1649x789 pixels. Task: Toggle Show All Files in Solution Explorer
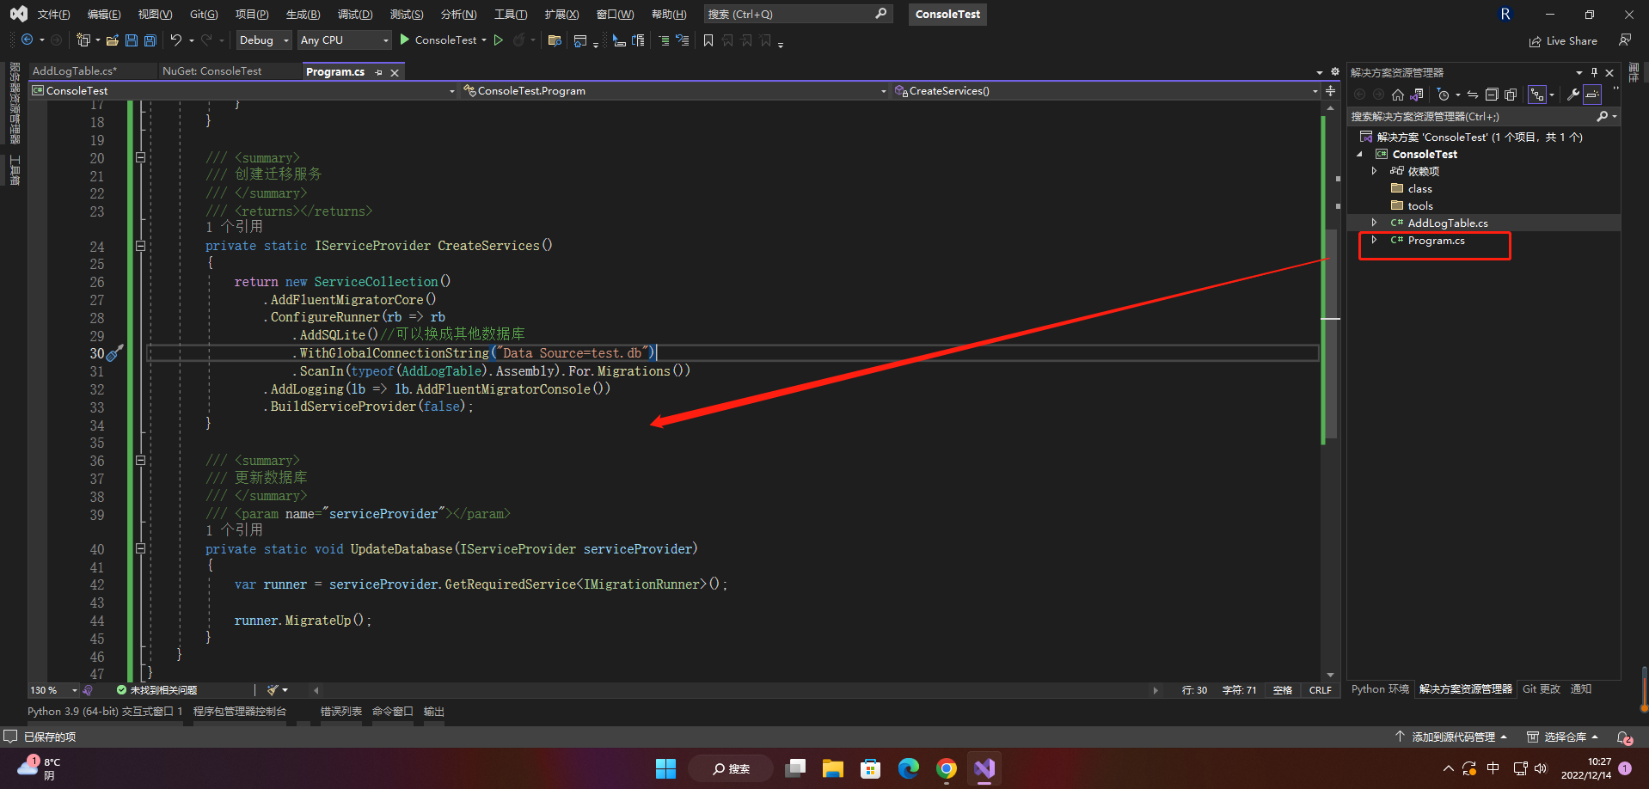pos(1511,95)
